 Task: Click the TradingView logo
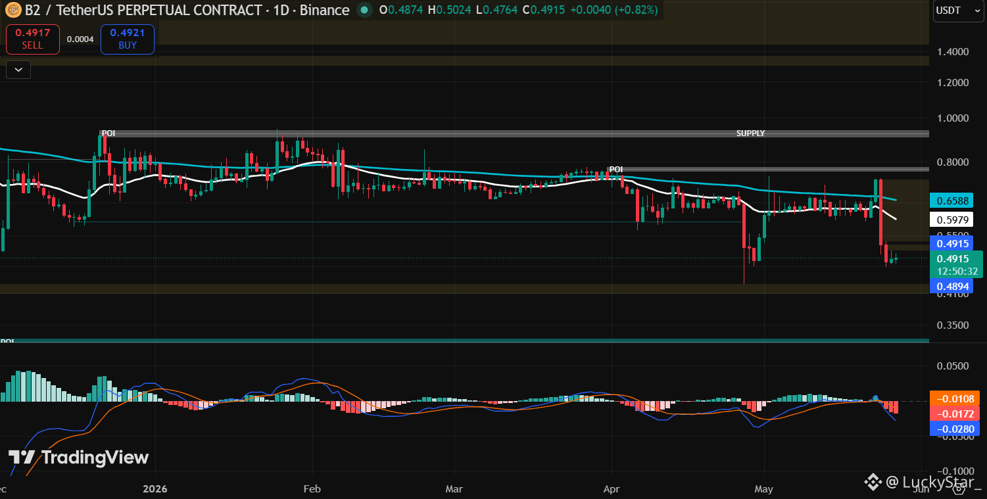click(78, 458)
